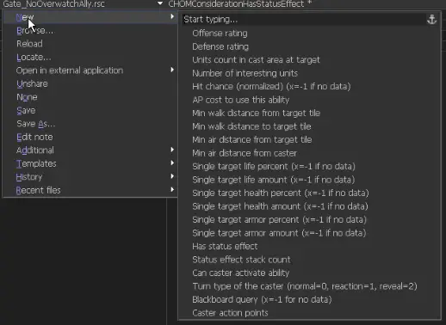The height and width of the screenshot is (325, 446).
Task: Choose Save As... menu entry
Action: coord(90,124)
